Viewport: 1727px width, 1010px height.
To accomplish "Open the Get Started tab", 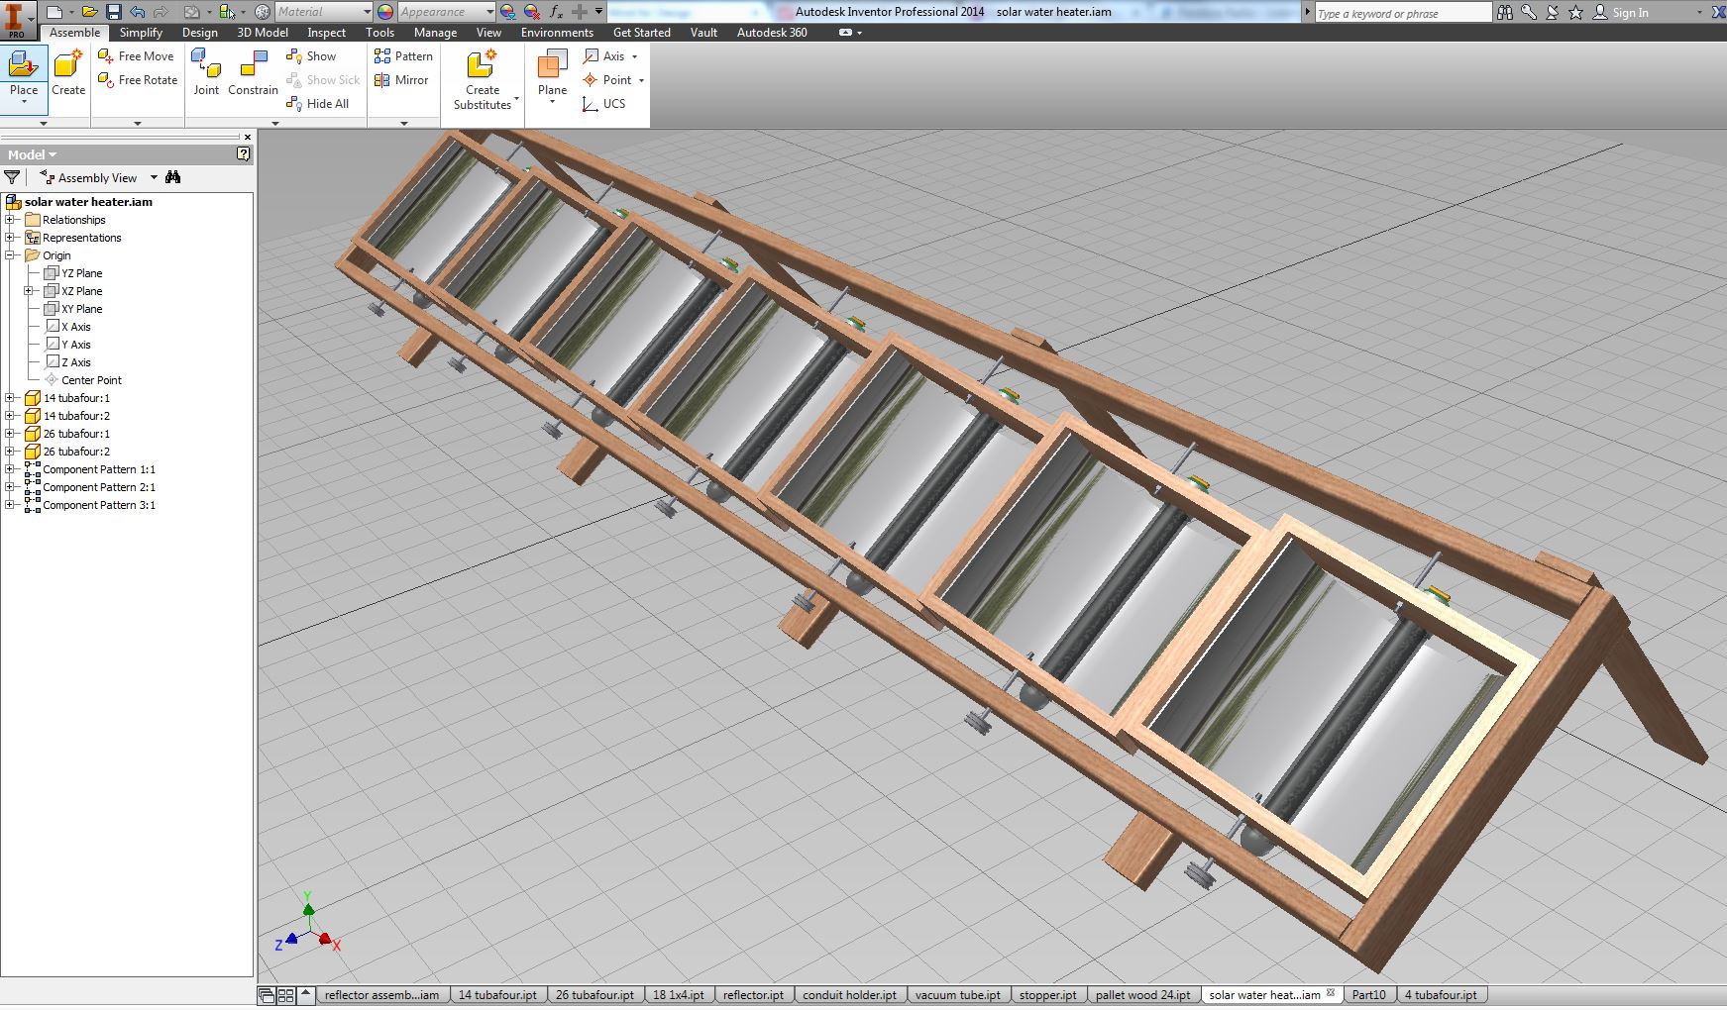I will click(641, 33).
